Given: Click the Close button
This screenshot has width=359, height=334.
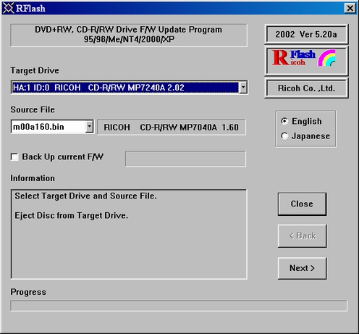Looking at the screenshot, I should click(302, 204).
